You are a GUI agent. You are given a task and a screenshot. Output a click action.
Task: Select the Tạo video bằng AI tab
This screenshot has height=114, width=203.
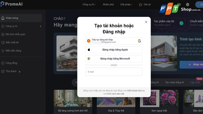[x=174, y=82]
